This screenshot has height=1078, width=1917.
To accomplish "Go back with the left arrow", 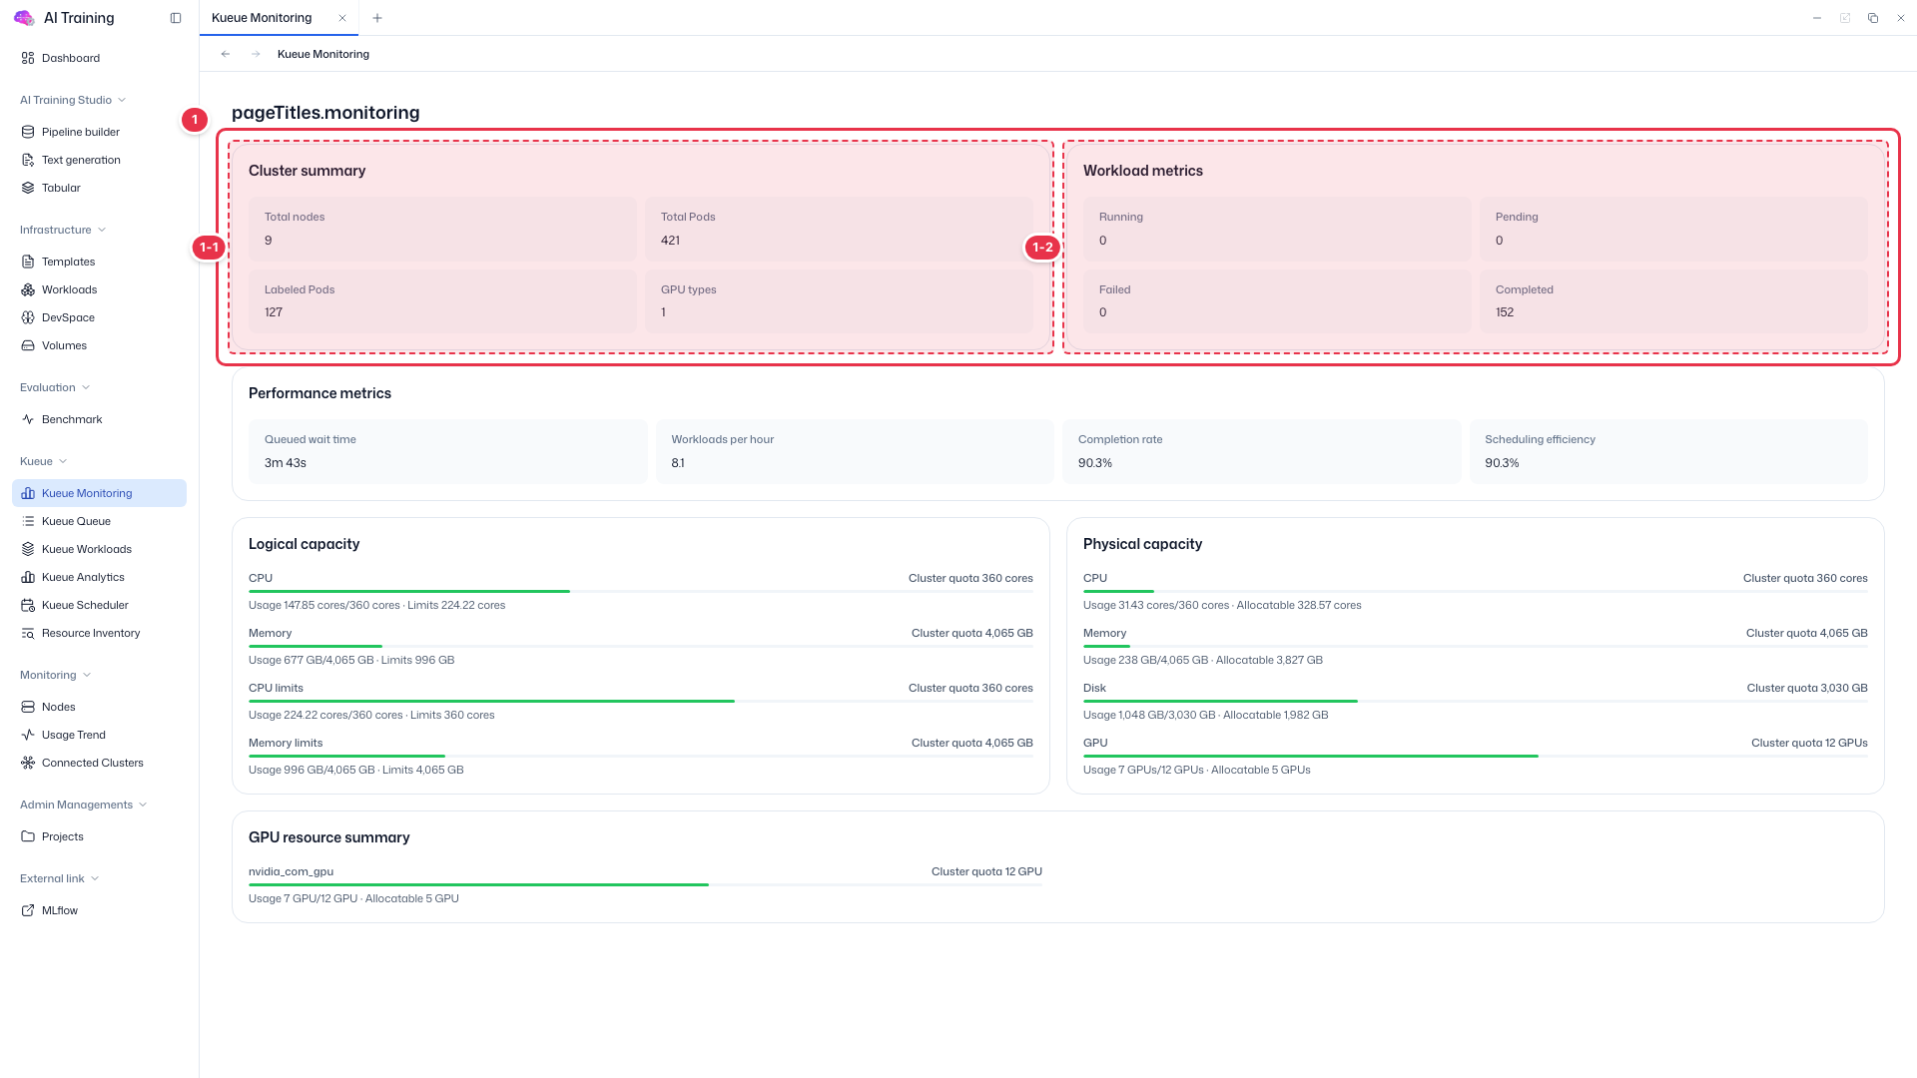I will [226, 54].
